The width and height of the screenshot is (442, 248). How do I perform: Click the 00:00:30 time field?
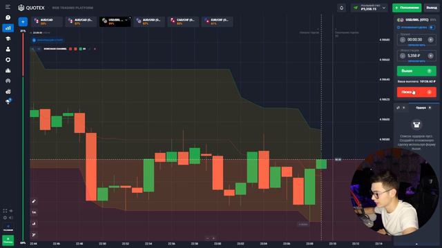pos(415,40)
